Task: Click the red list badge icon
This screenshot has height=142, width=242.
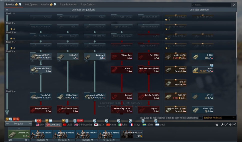Action: click(x=14, y=119)
